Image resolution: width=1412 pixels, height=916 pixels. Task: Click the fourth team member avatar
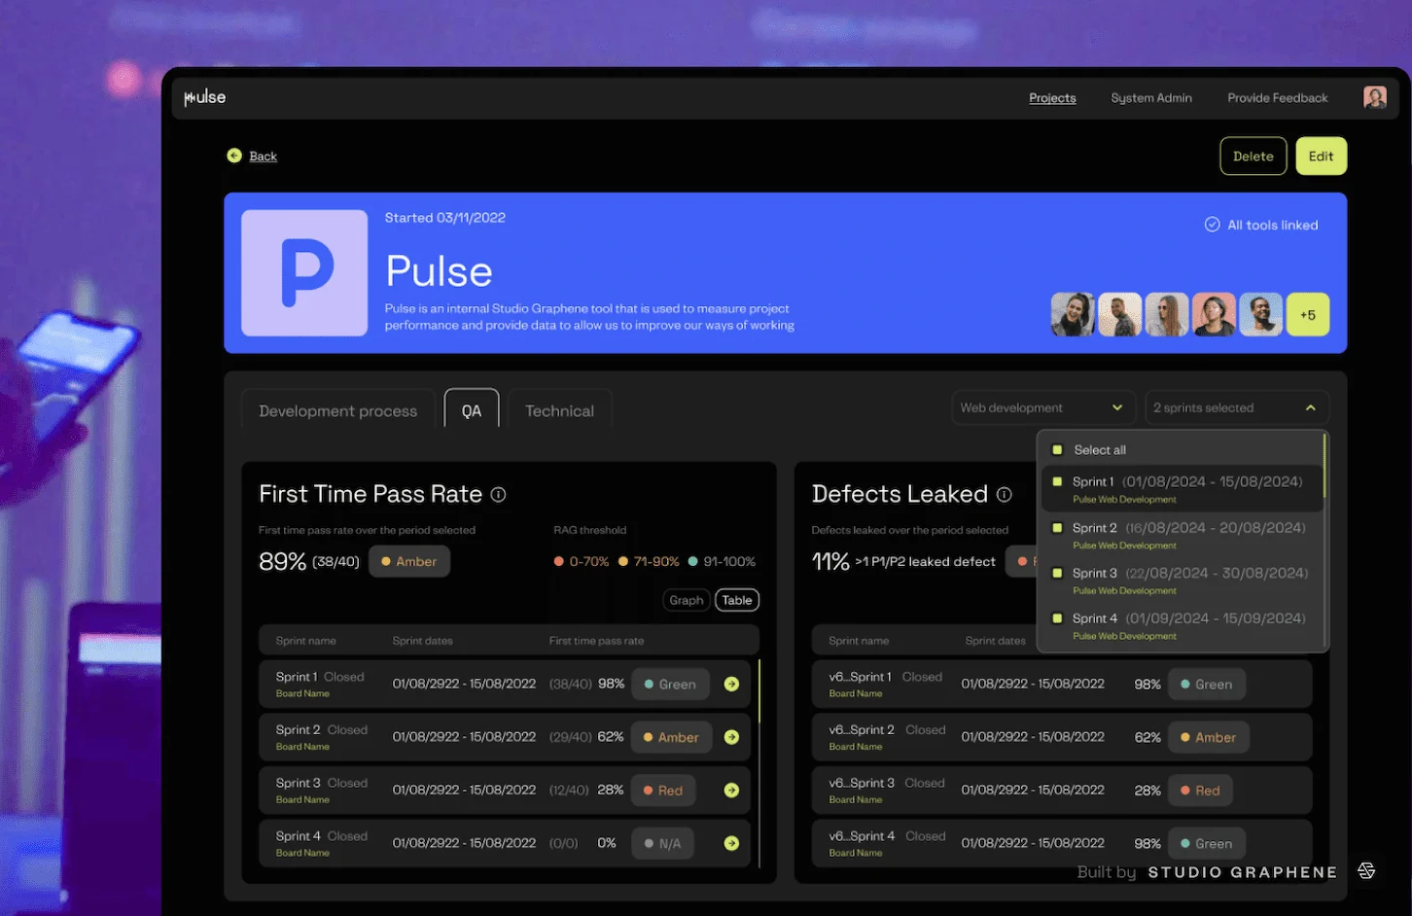point(1214,315)
